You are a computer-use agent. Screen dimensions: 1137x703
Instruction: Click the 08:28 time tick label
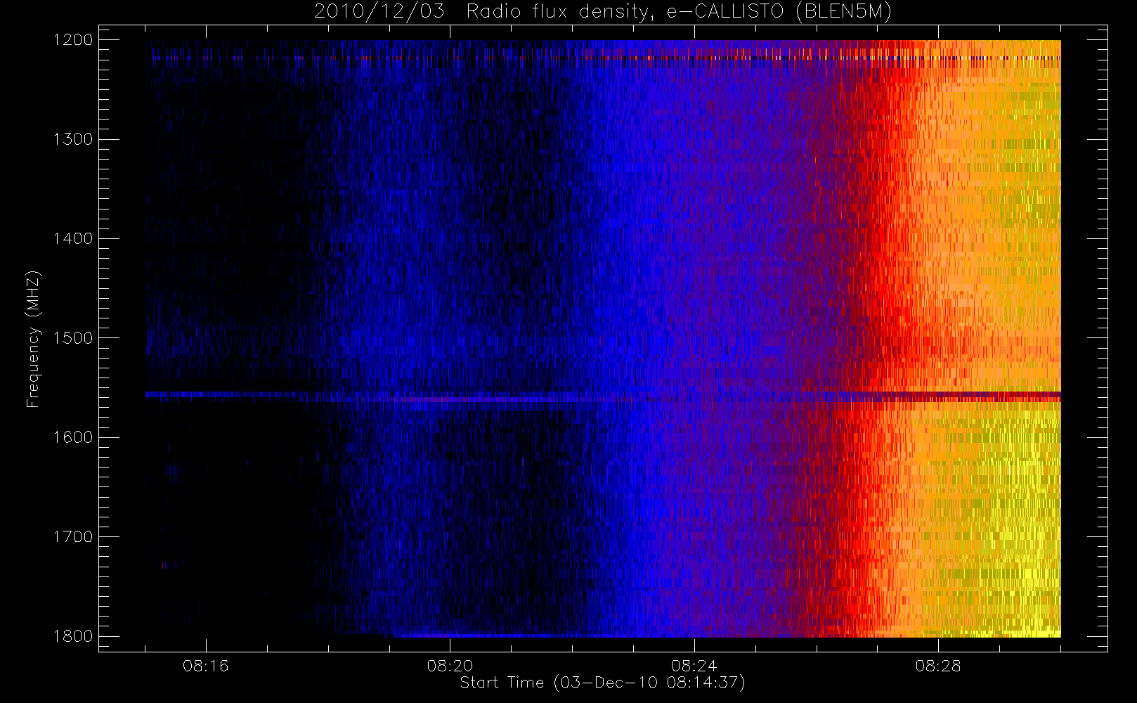pyautogui.click(x=938, y=666)
